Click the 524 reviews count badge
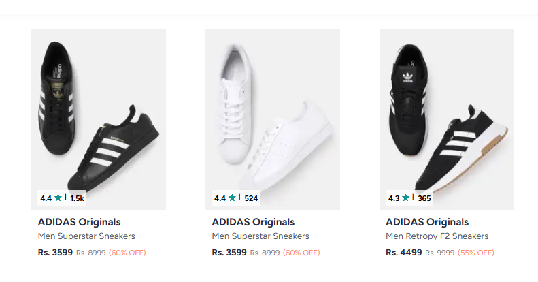The height and width of the screenshot is (282, 538). click(x=251, y=198)
